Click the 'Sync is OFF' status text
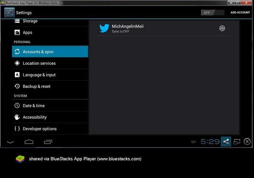The width and height of the screenshot is (254, 178). pos(121,31)
